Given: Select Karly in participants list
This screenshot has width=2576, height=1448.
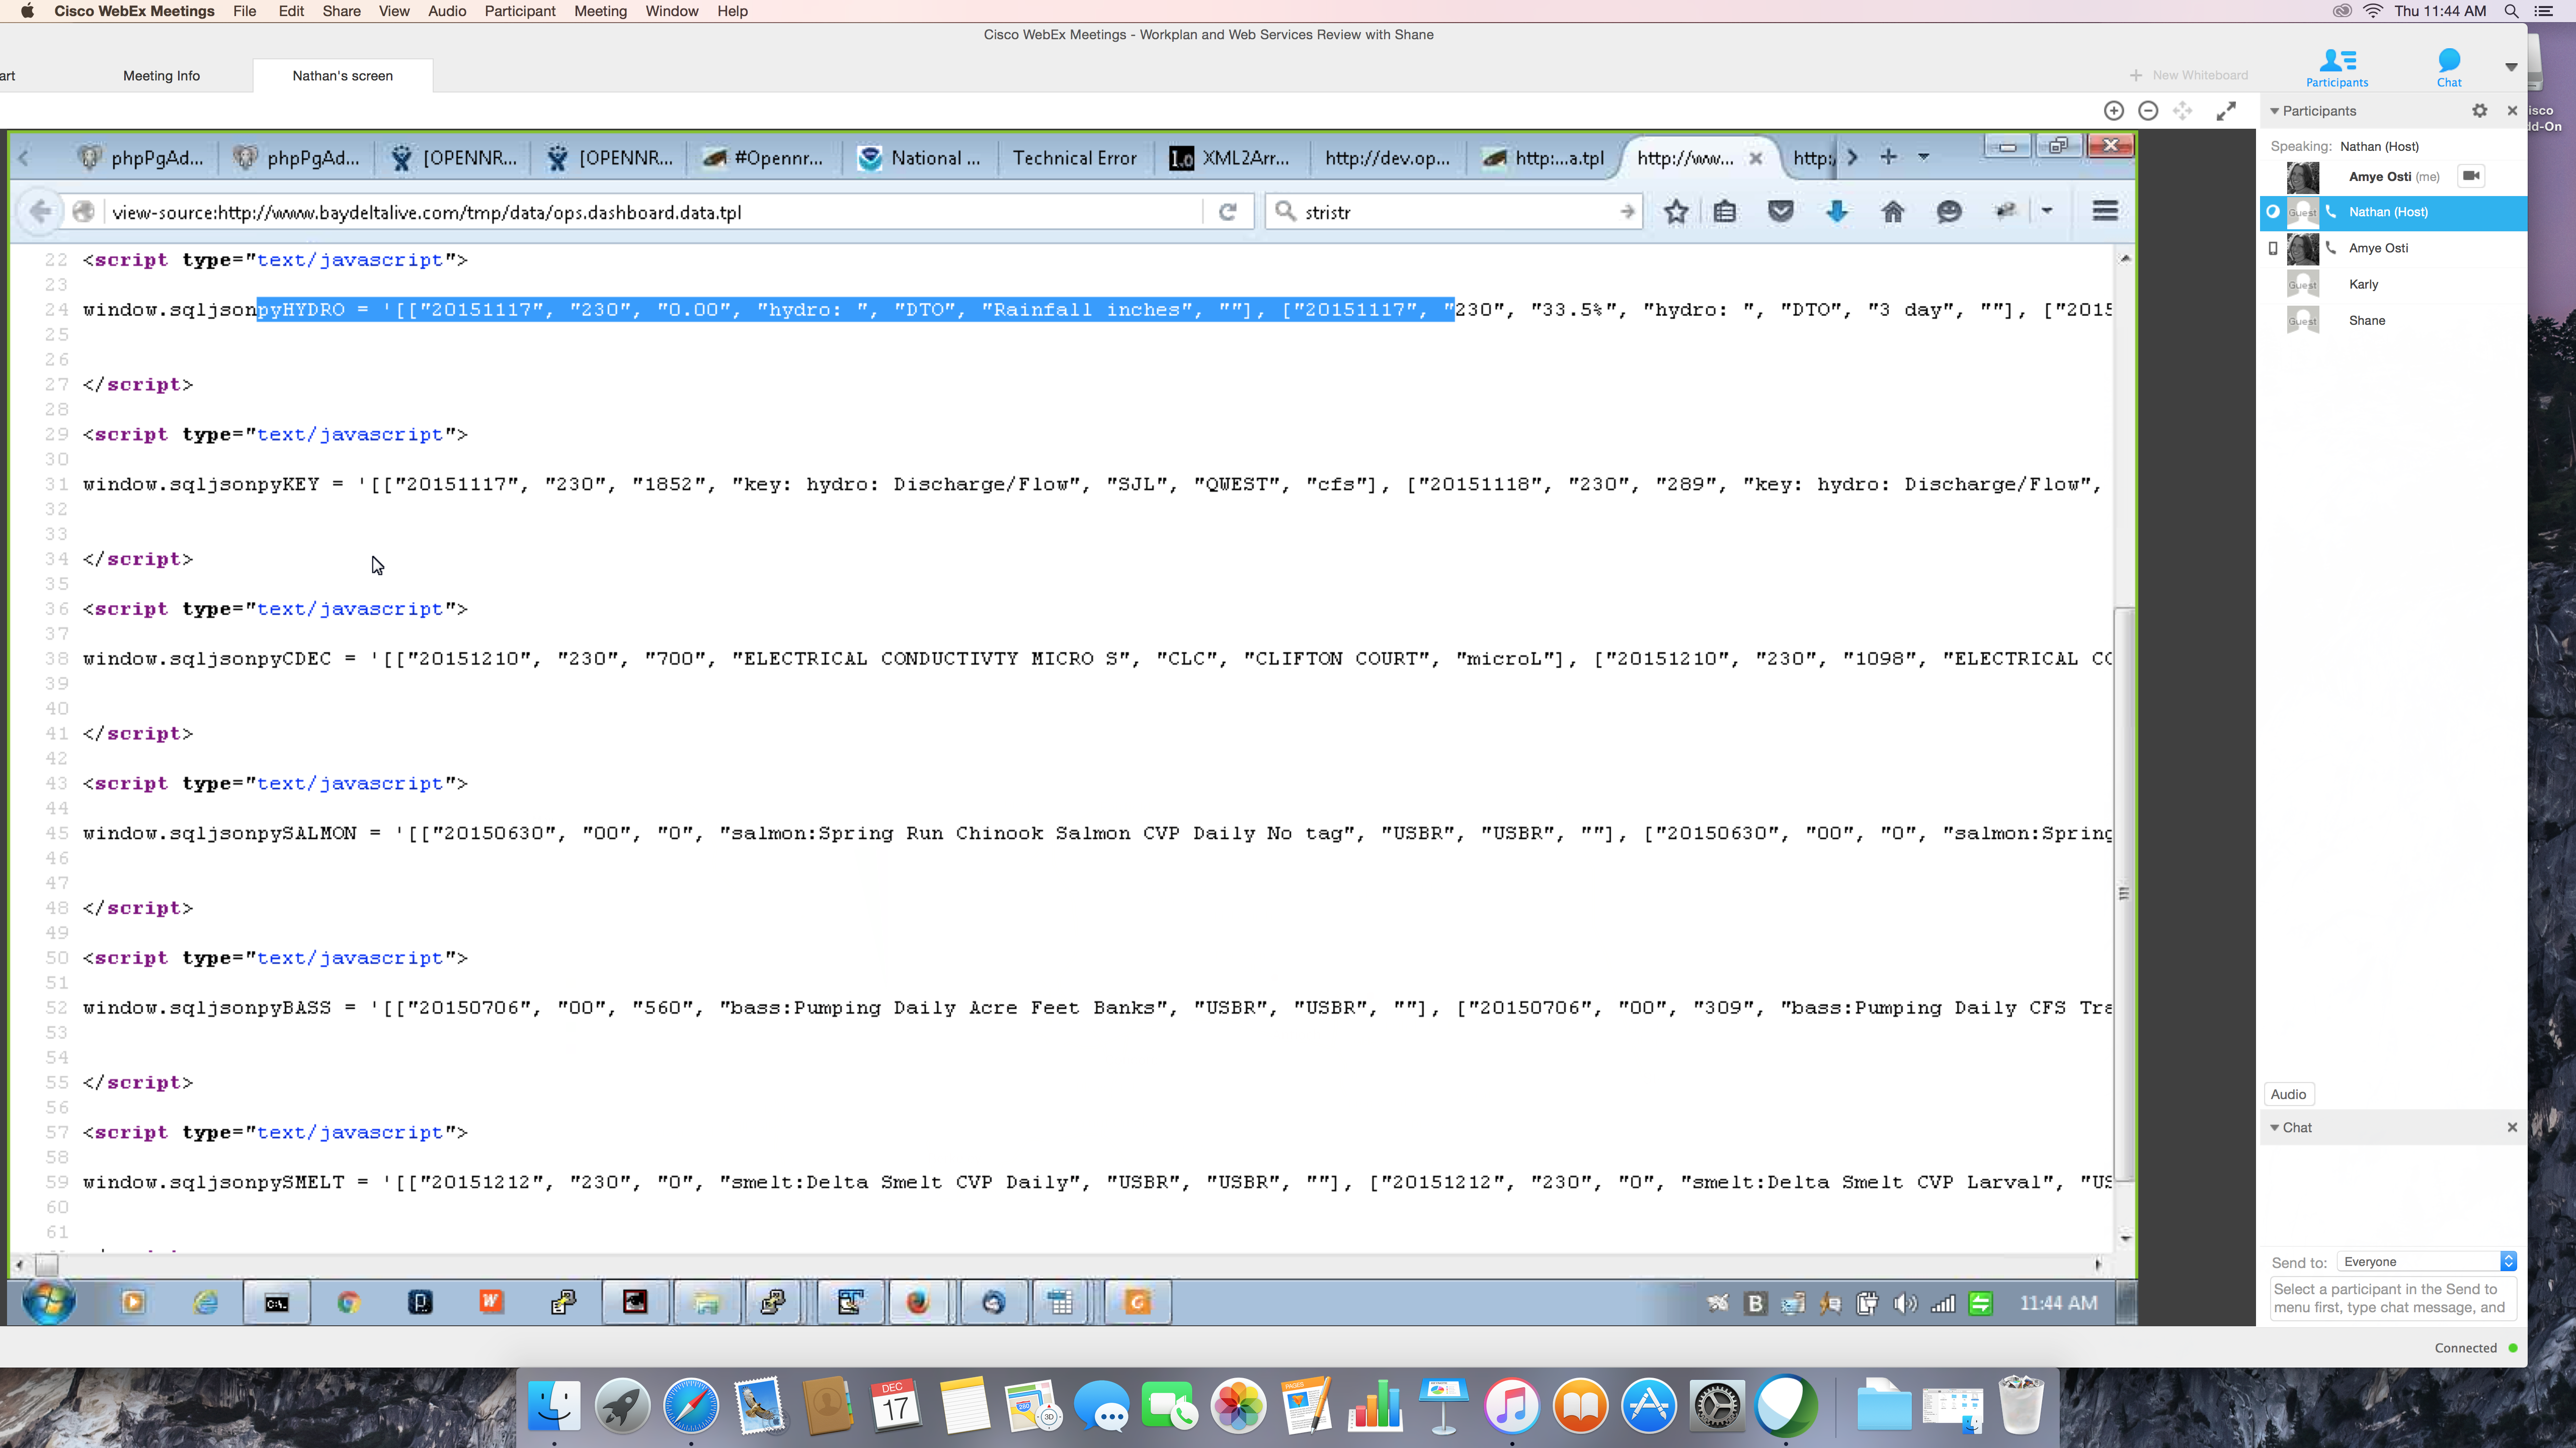Looking at the screenshot, I should click(x=2393, y=284).
